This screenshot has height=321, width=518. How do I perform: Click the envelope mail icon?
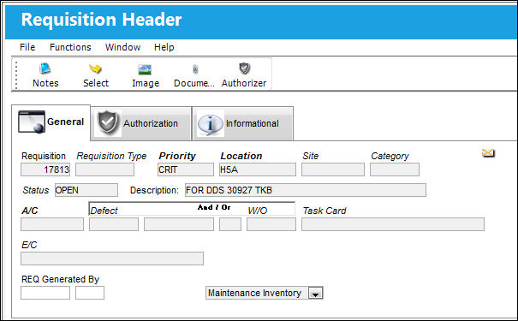[488, 153]
